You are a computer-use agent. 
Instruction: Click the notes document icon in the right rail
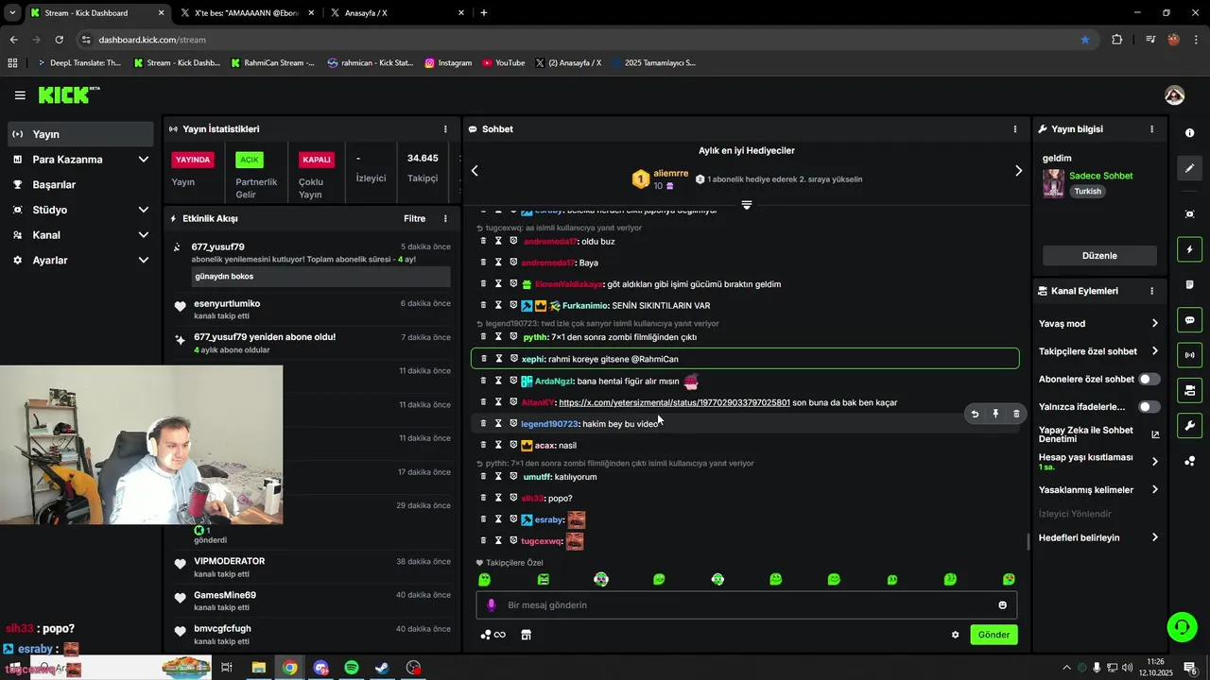[x=1189, y=284]
